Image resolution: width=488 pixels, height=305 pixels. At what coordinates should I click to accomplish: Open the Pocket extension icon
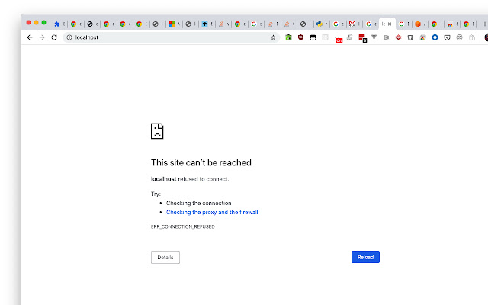(x=448, y=37)
